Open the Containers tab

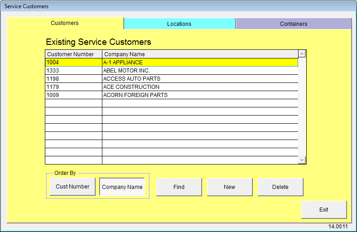click(294, 24)
